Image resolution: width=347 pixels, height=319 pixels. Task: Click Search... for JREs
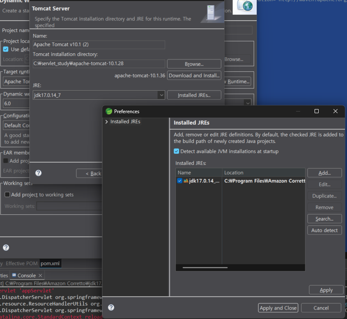pyautogui.click(x=324, y=219)
